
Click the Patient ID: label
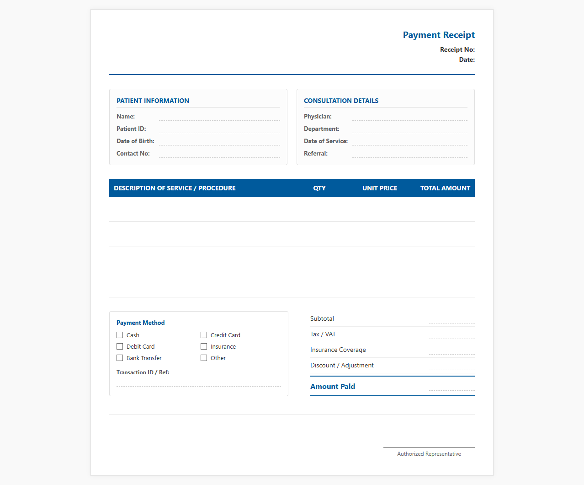131,129
